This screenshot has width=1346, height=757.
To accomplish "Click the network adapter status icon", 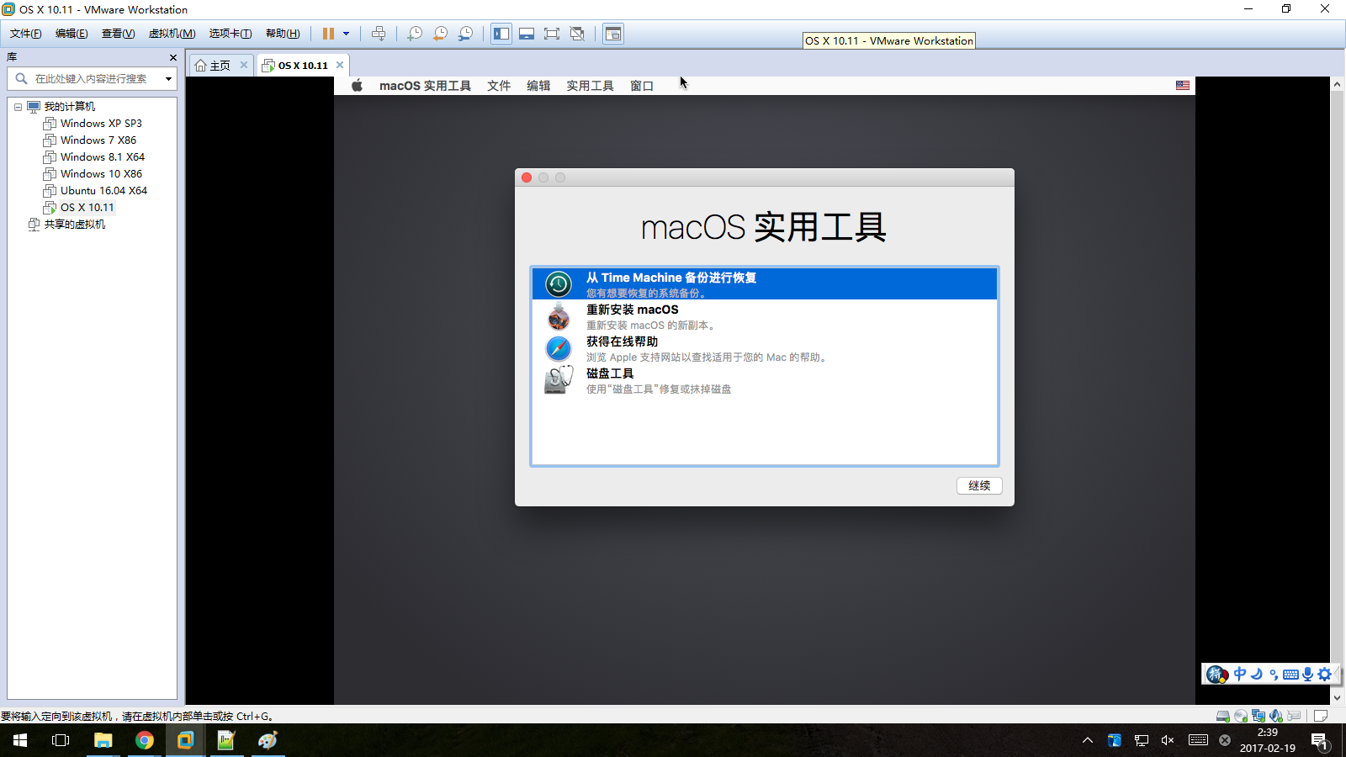I will [1259, 716].
